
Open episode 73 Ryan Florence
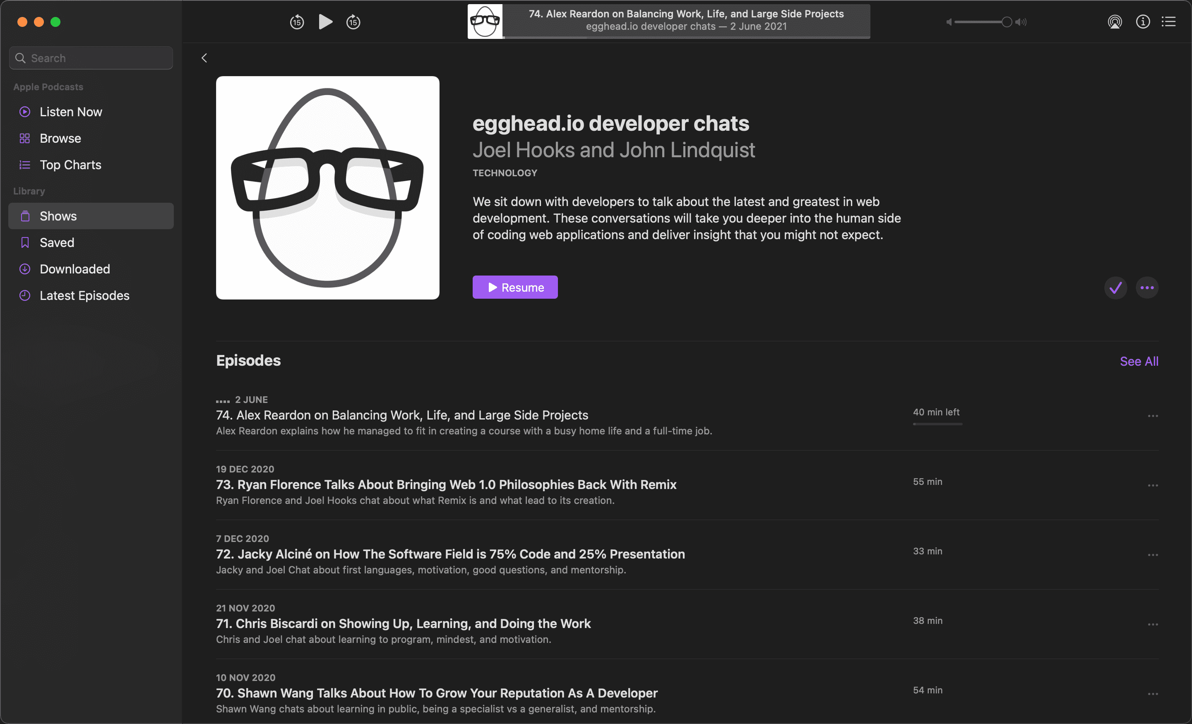(446, 484)
